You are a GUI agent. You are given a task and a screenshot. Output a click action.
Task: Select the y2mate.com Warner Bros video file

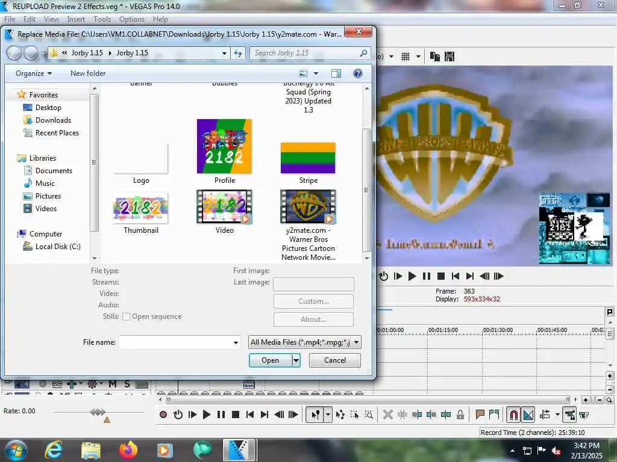308,226
